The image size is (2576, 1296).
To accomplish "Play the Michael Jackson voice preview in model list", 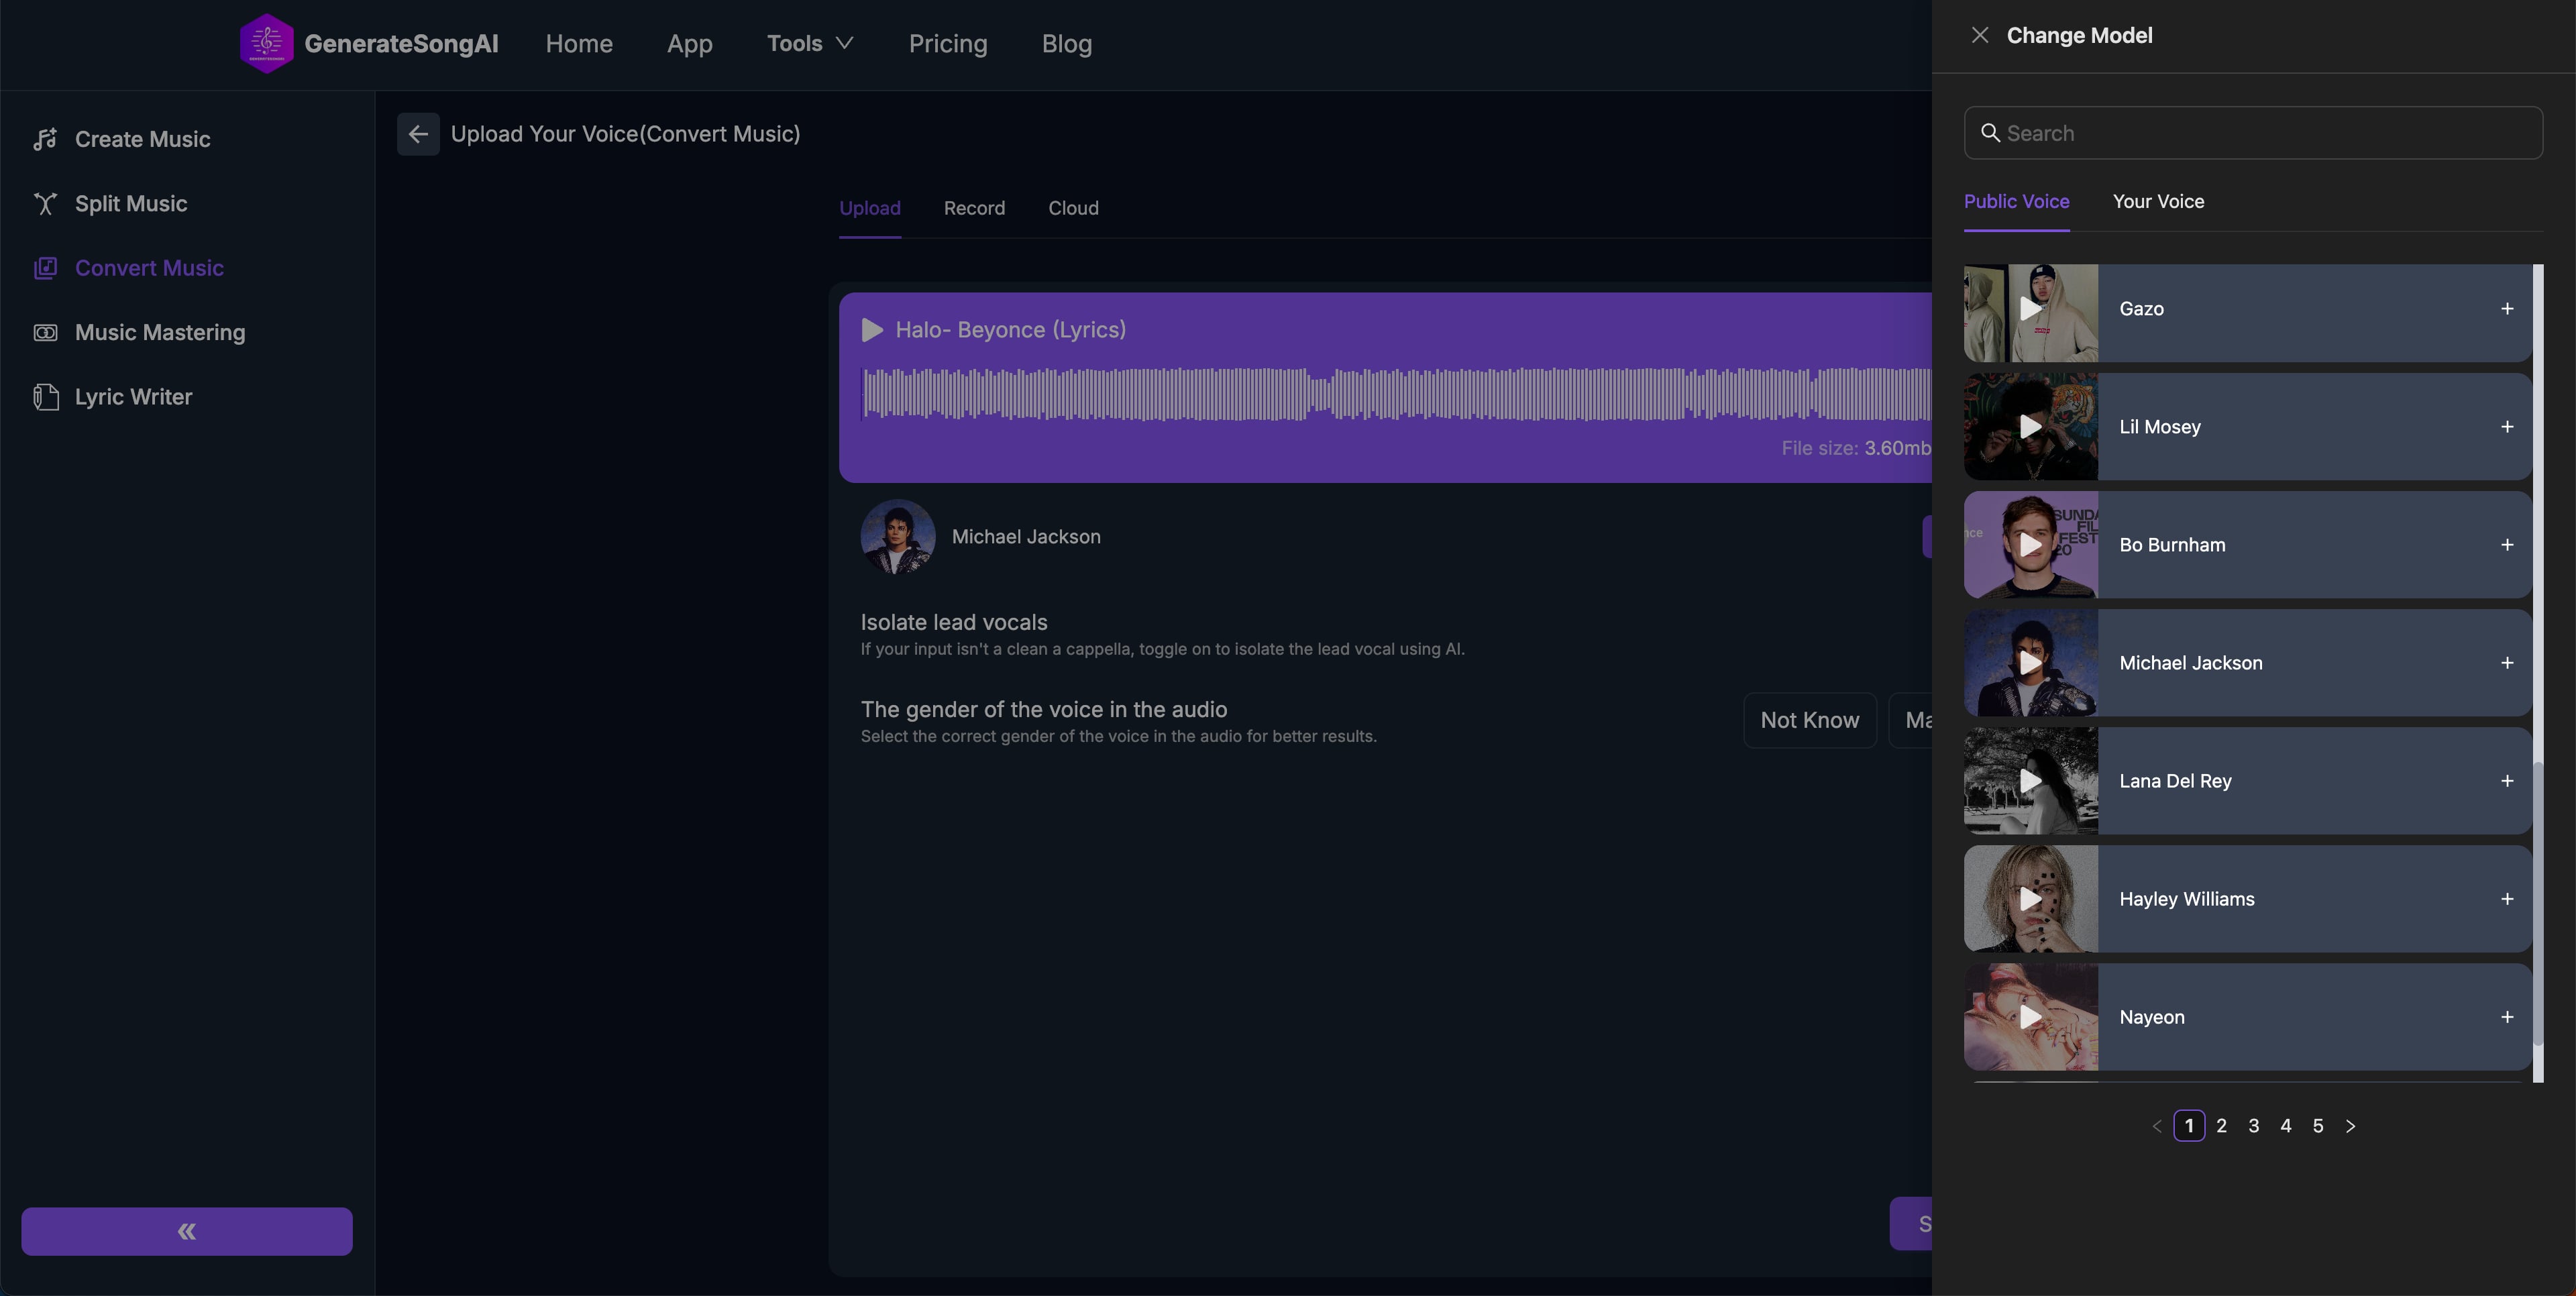I will click(2030, 663).
